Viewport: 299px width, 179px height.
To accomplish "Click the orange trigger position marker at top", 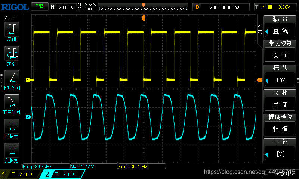I will coord(144,18).
